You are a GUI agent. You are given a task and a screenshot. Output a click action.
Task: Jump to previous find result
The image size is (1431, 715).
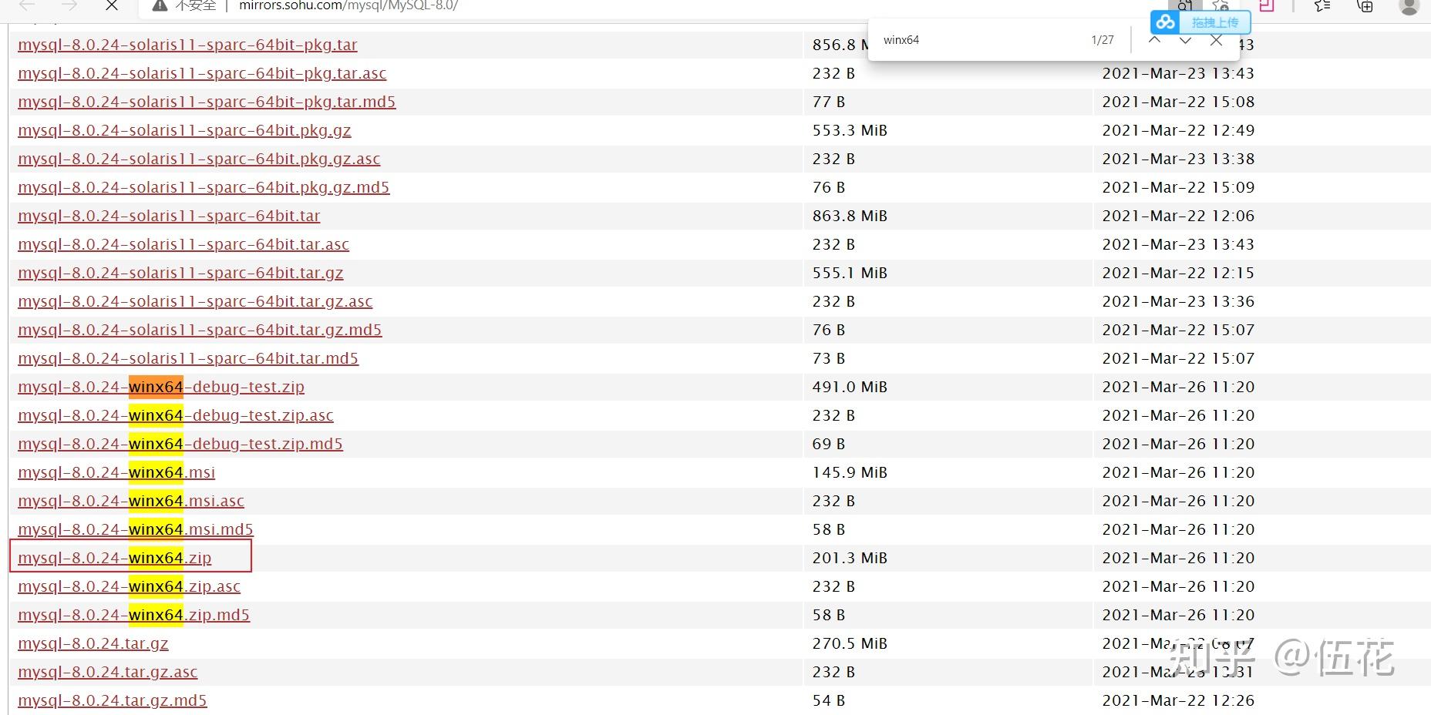(1154, 40)
